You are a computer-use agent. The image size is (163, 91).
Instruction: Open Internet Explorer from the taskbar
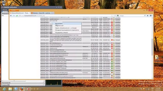pyautogui.click(x=4, y=89)
